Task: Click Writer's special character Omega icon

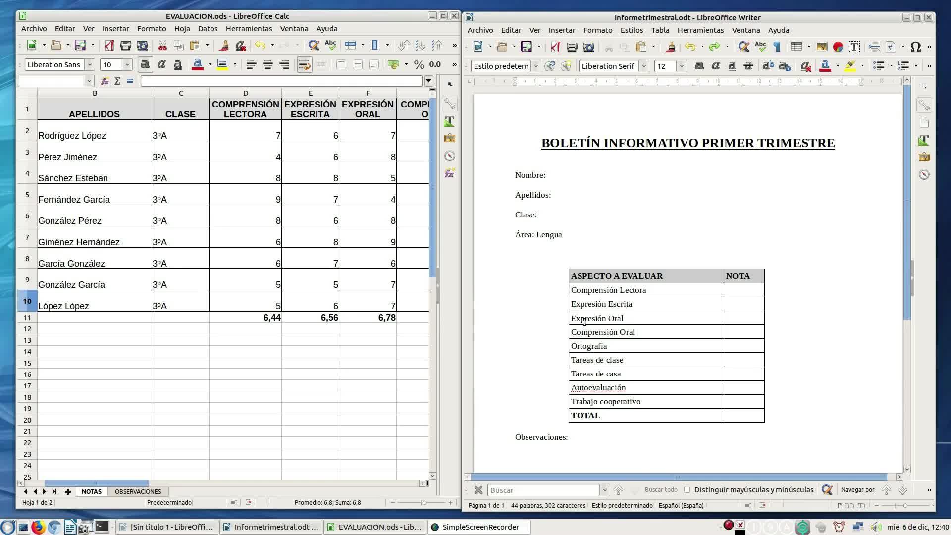Action: [x=915, y=47]
